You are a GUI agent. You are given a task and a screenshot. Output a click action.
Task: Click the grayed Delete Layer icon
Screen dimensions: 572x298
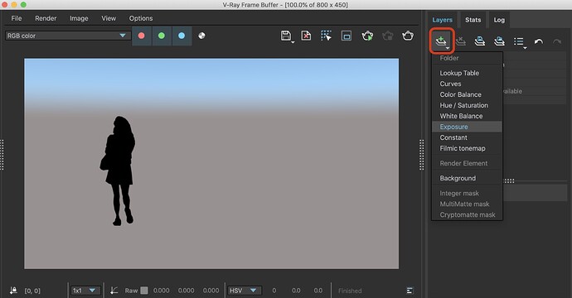tap(461, 41)
